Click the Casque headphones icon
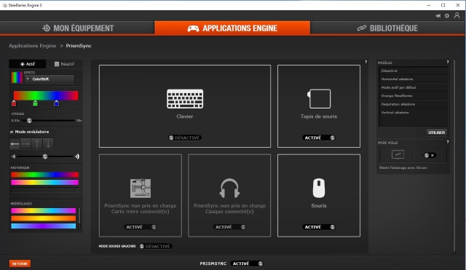The image size is (466, 270). [x=229, y=188]
